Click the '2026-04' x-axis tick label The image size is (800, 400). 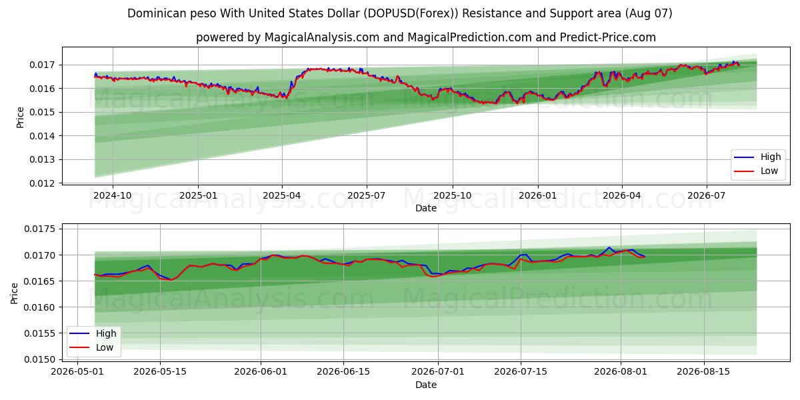pyautogui.click(x=622, y=195)
